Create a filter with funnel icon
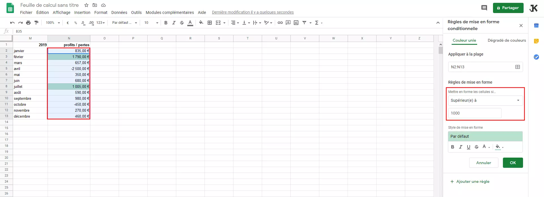Screen dimensions: 544x197 304,23
